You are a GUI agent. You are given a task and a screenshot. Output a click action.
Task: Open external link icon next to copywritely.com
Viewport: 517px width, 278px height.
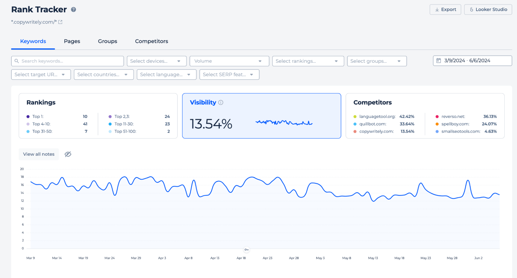60,22
